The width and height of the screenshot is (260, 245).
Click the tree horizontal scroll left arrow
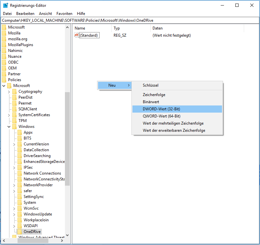(4, 241)
